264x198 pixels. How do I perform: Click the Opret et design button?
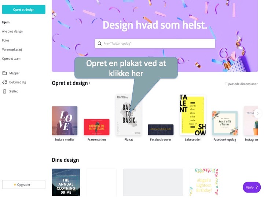click(24, 10)
